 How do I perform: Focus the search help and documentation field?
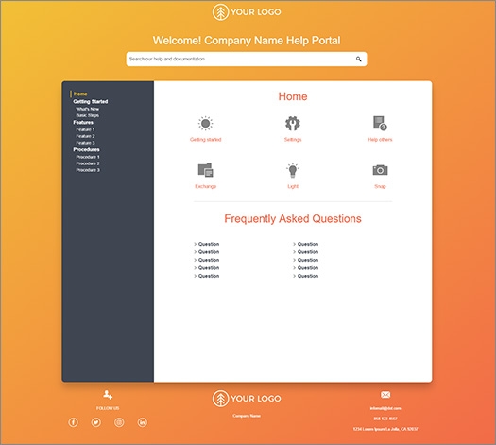247,59
